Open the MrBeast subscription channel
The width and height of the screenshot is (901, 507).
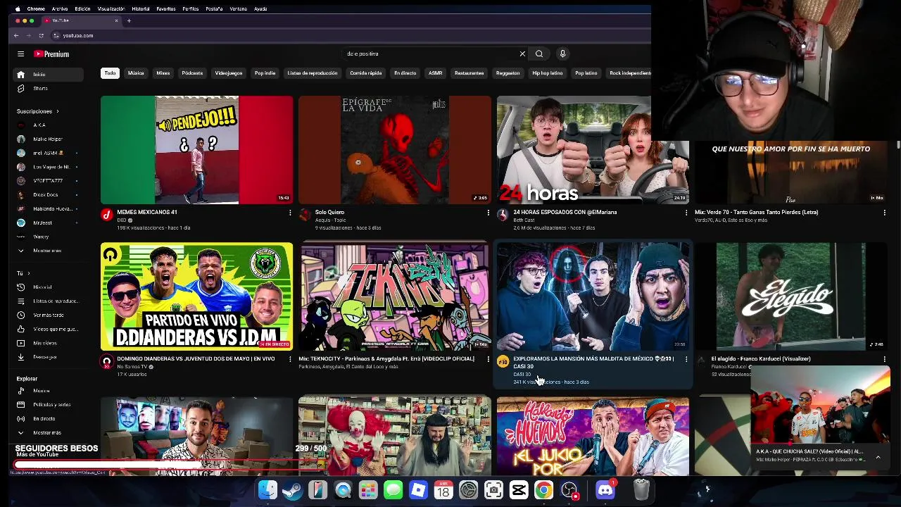(49, 223)
